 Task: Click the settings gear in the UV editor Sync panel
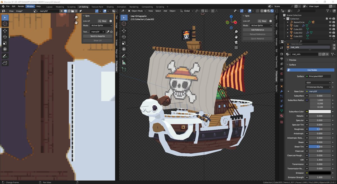click(110, 21)
